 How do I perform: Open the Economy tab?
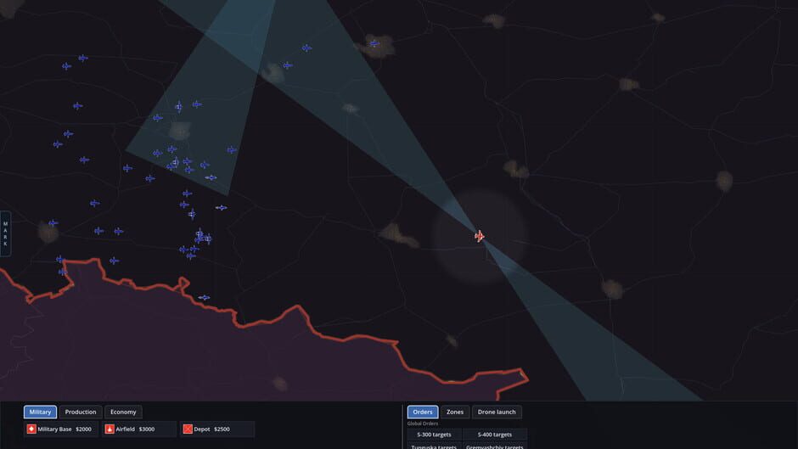click(123, 412)
